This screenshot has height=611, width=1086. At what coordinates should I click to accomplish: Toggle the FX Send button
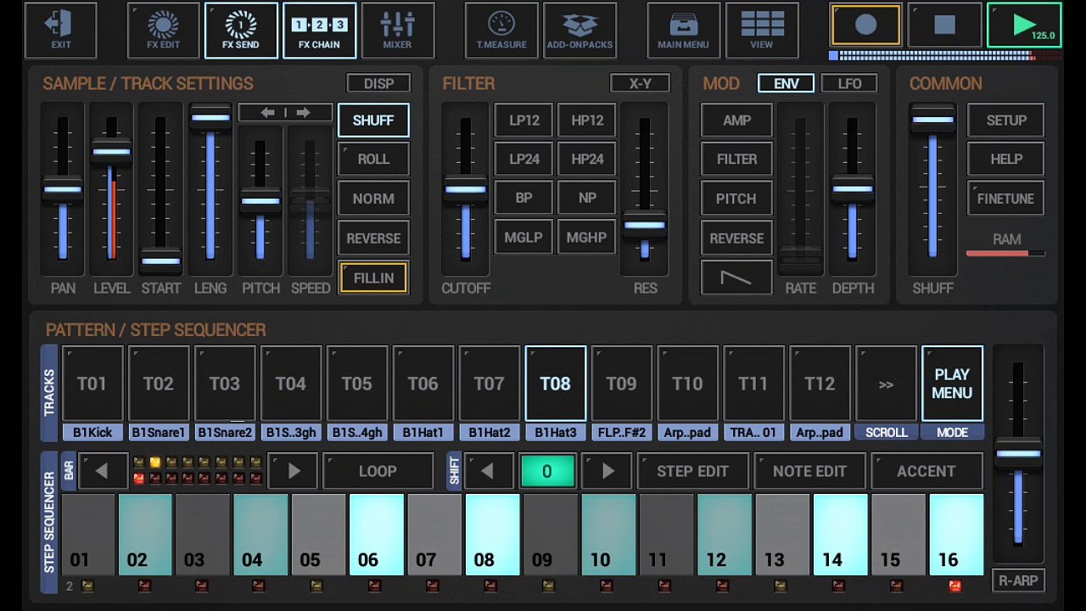click(241, 31)
